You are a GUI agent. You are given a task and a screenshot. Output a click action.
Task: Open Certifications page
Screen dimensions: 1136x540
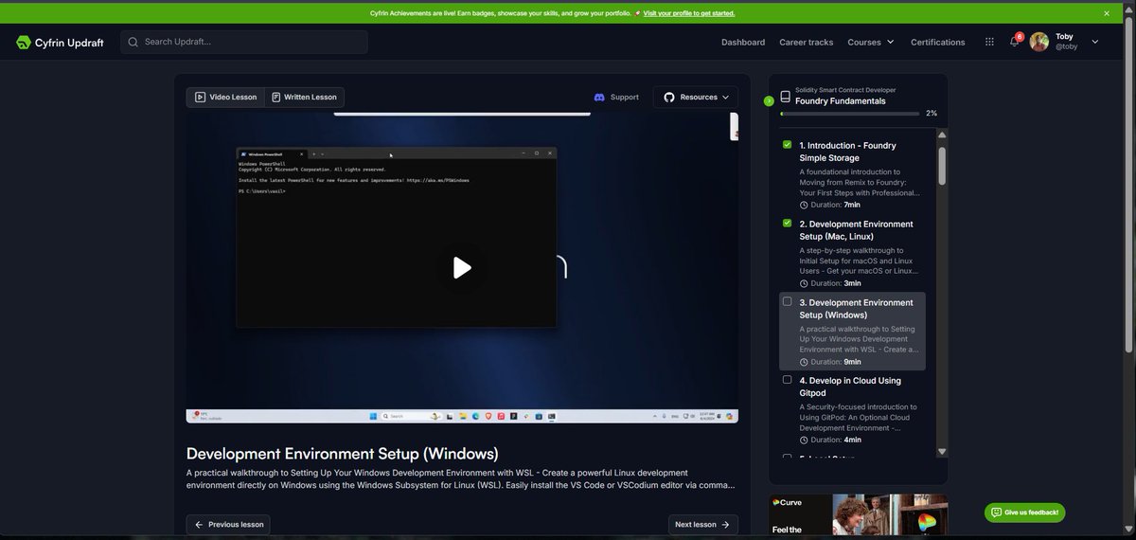point(938,42)
